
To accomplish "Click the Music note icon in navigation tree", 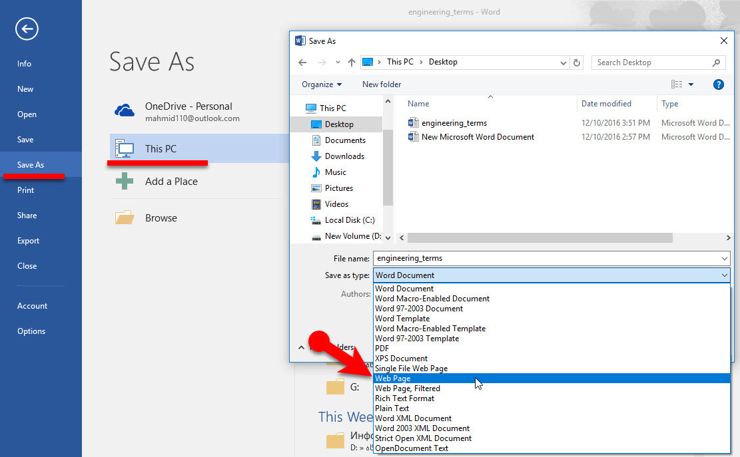I will [316, 172].
